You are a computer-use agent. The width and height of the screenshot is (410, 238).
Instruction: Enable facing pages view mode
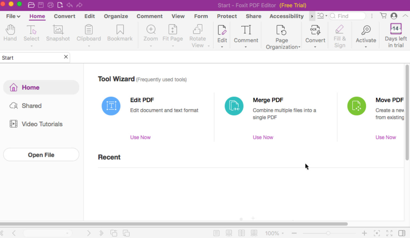pyautogui.click(x=241, y=233)
